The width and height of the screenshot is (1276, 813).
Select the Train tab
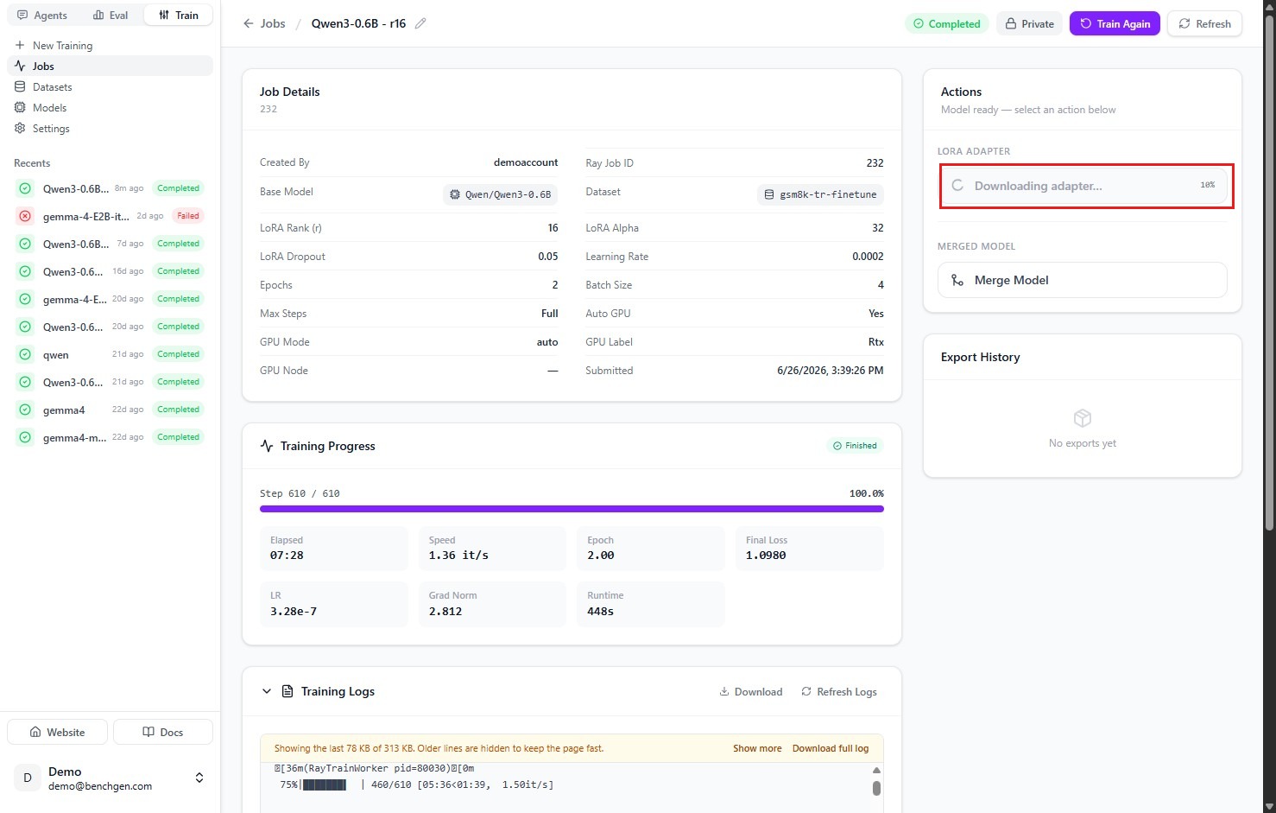[x=179, y=15]
